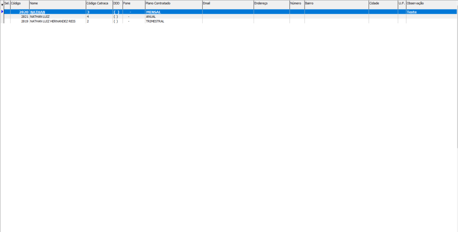The height and width of the screenshot is (232, 458).
Task: Select Código Catraca cell with value 3
Action: (x=99, y=12)
